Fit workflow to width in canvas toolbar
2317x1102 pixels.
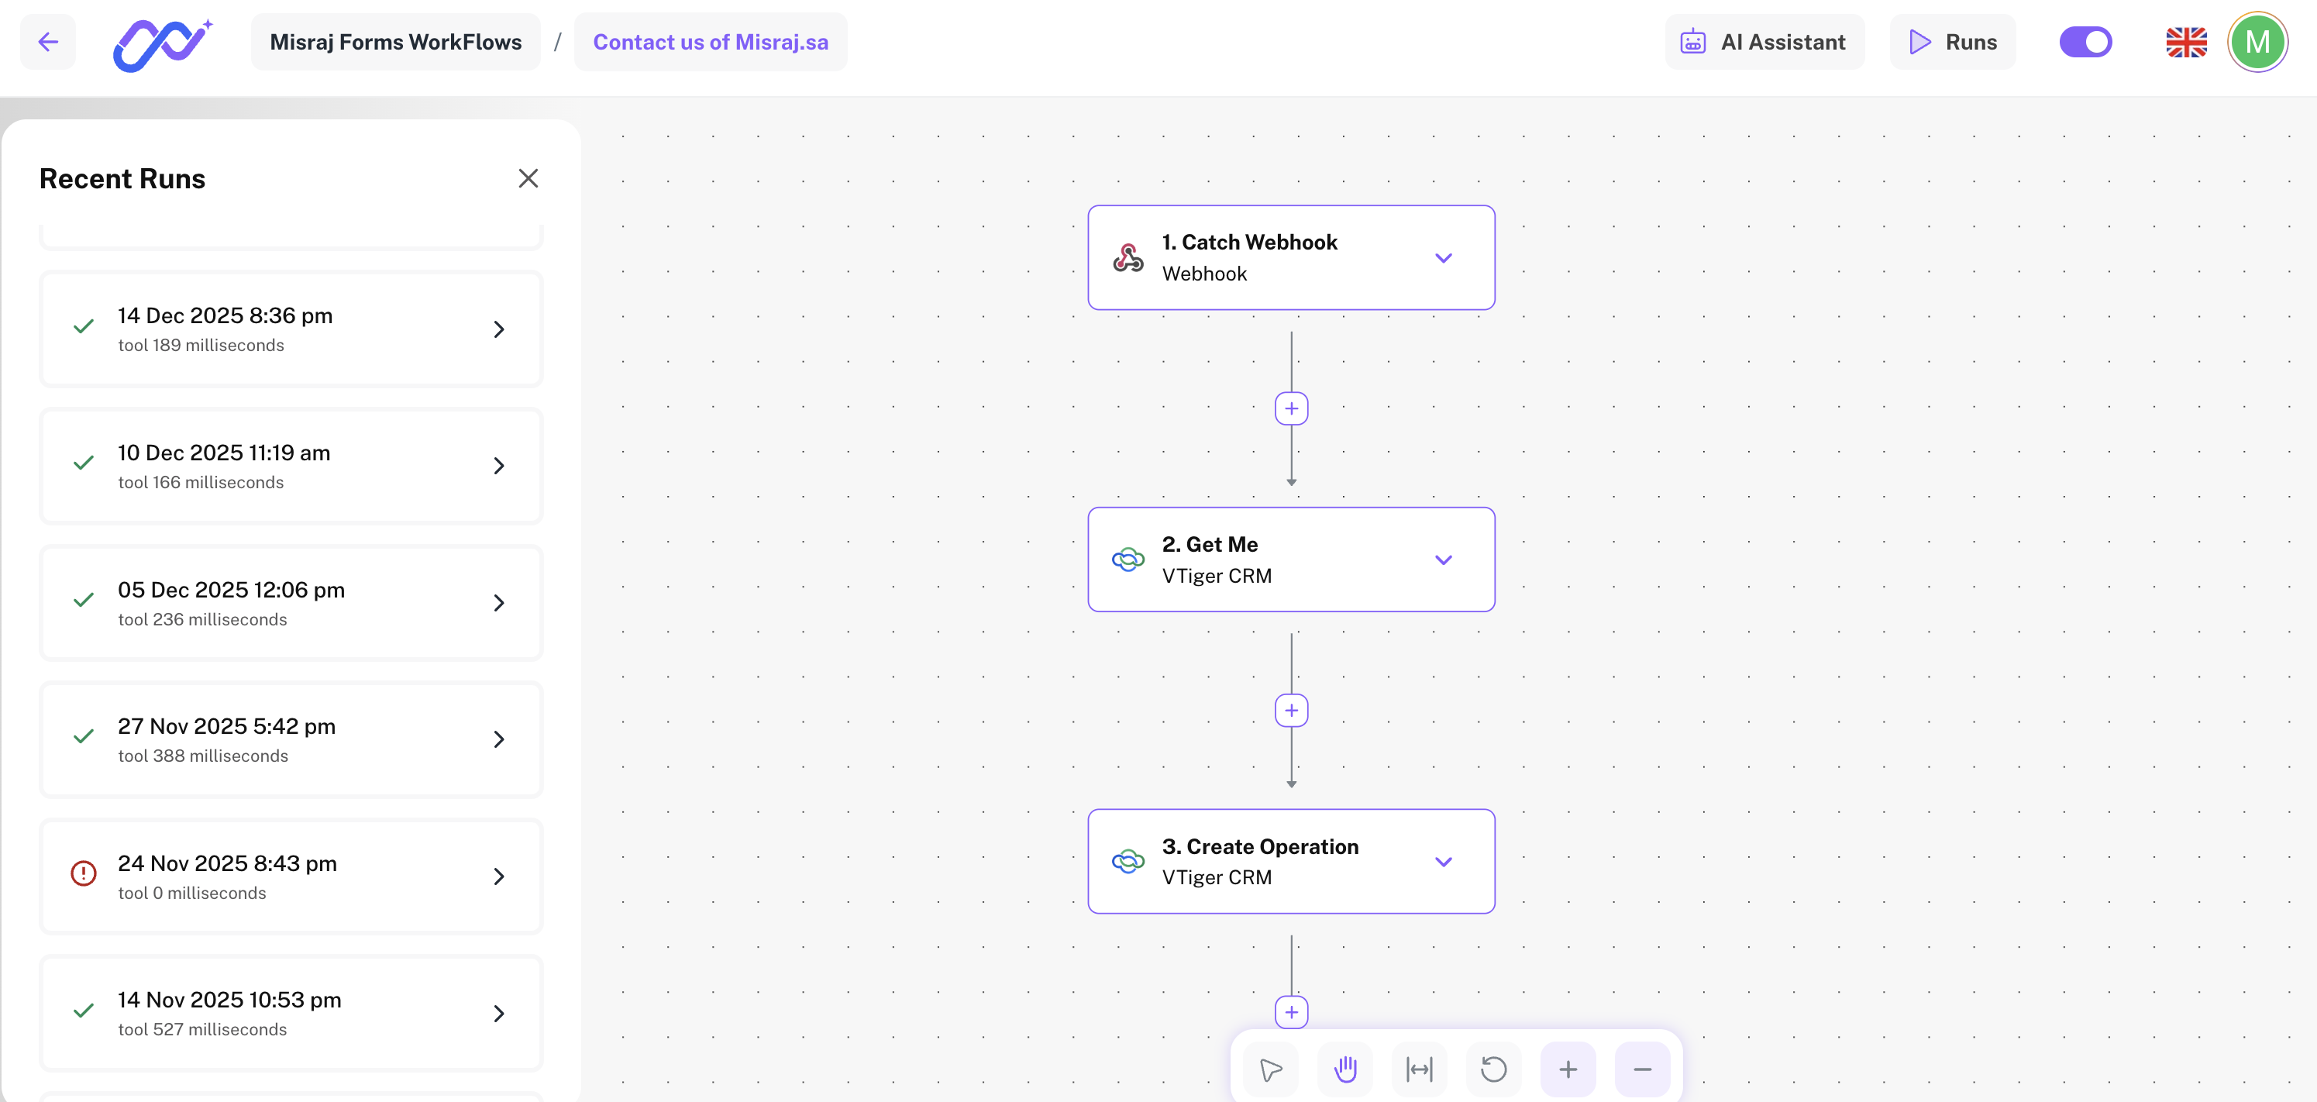pos(1420,1069)
